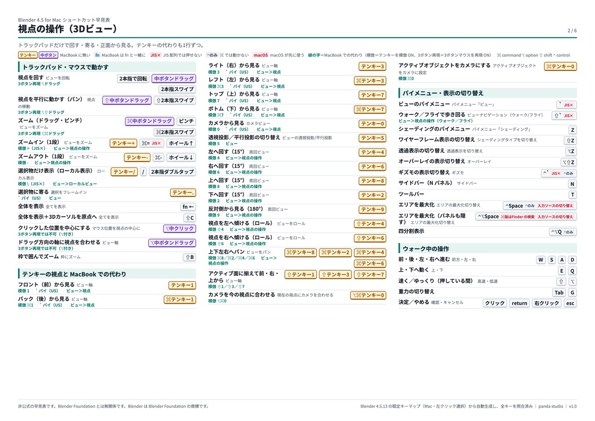Click ⌘テンキー1 keycap in バック row
Viewport: 595px width, 421px height.
pos(180,300)
